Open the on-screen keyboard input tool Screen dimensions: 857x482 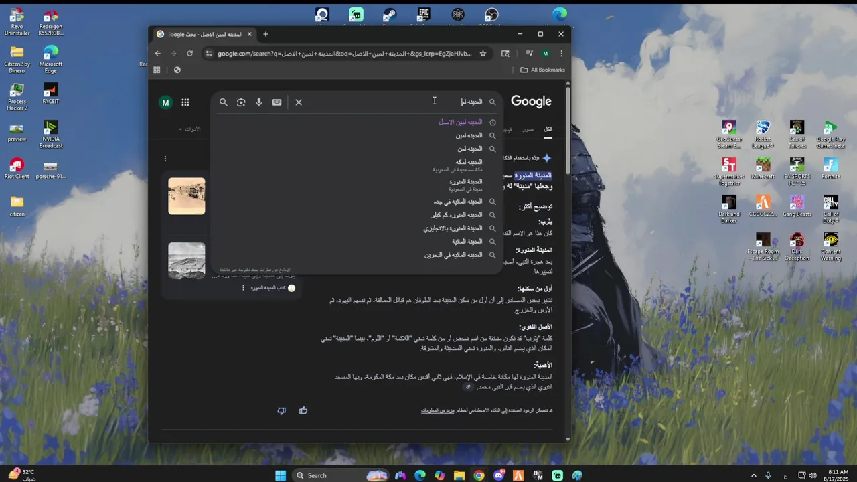pos(277,102)
